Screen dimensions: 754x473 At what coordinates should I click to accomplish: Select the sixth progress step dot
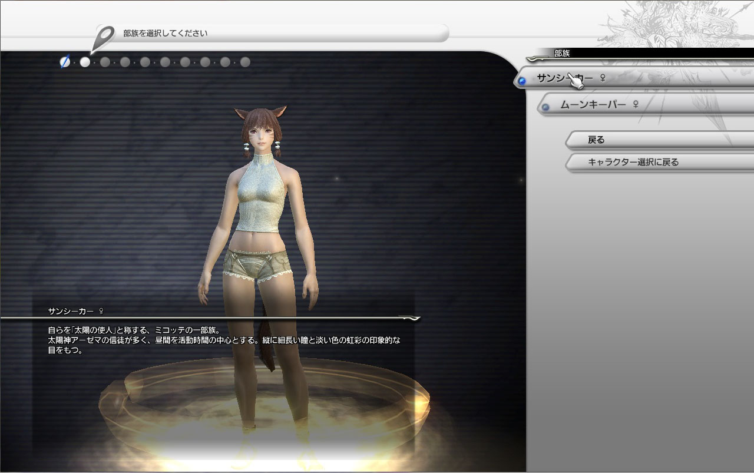coord(165,62)
